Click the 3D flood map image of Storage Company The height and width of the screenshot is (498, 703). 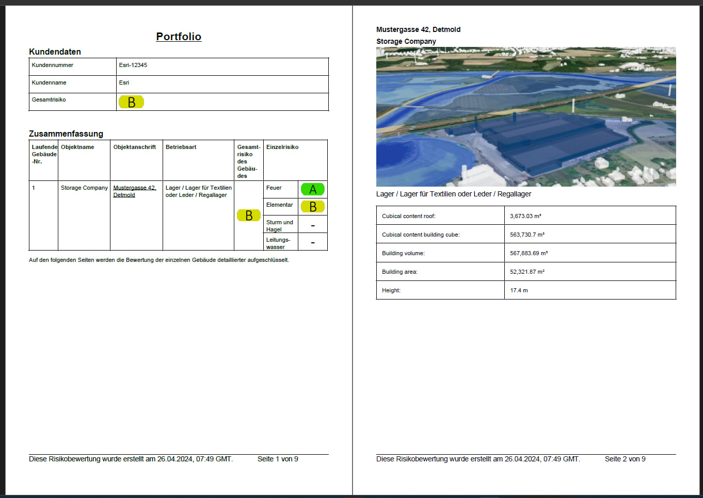[x=525, y=116]
